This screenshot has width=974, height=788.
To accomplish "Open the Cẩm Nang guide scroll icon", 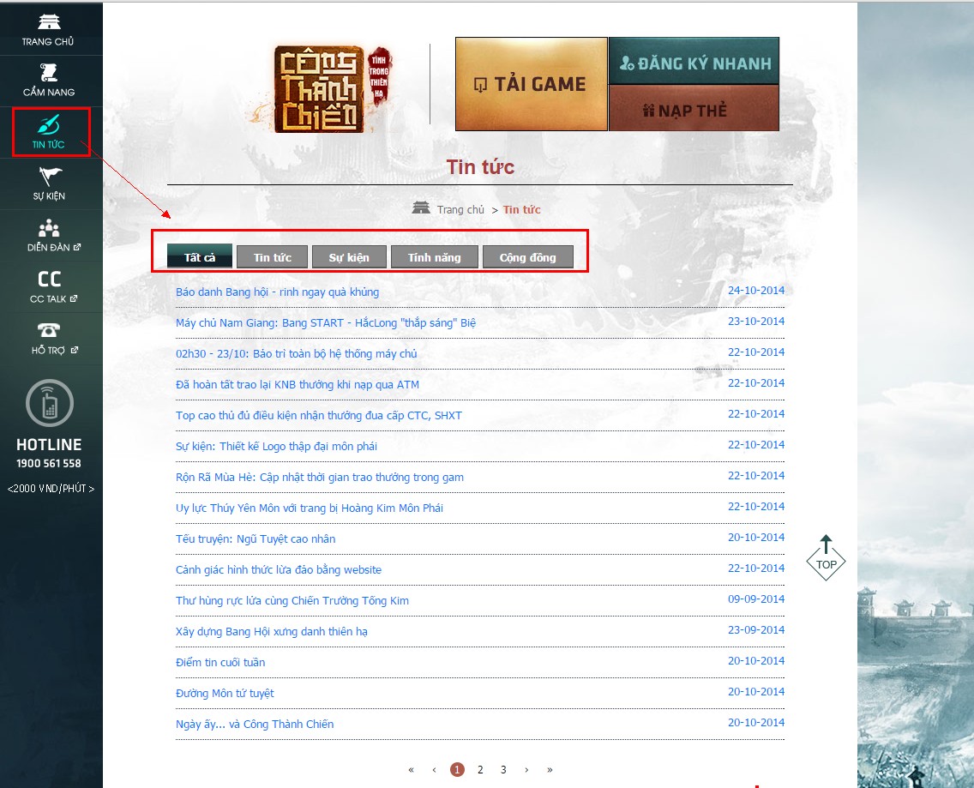I will pos(49,73).
